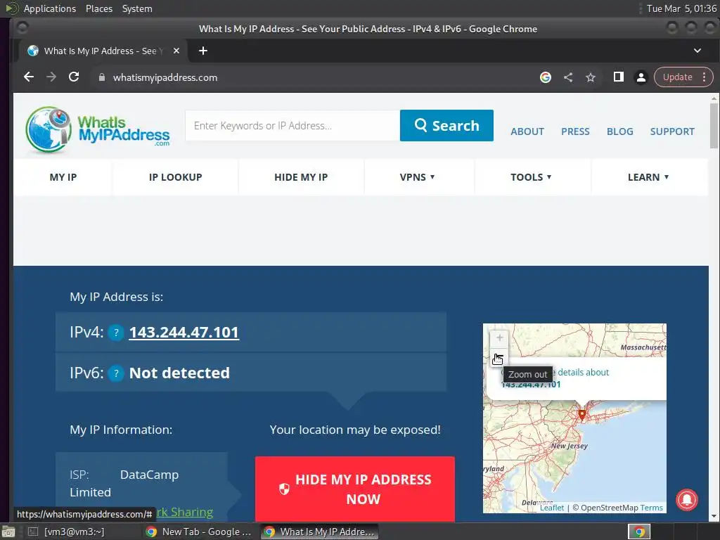Open Chrome side panel icon
The width and height of the screenshot is (720, 540).
pyautogui.click(x=619, y=77)
